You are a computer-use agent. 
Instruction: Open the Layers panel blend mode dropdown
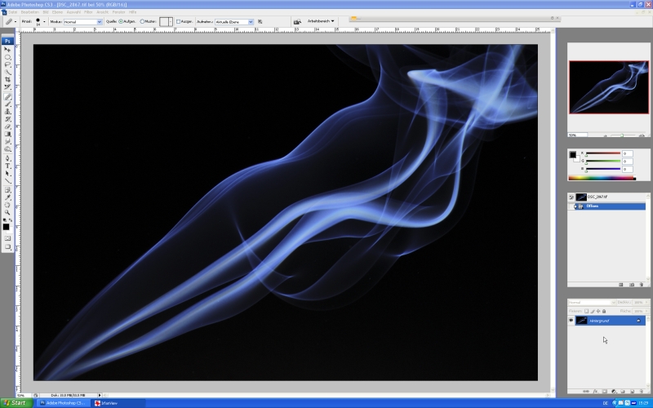[613, 302]
